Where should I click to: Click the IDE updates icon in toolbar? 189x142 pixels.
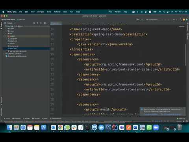[x=184, y=20]
